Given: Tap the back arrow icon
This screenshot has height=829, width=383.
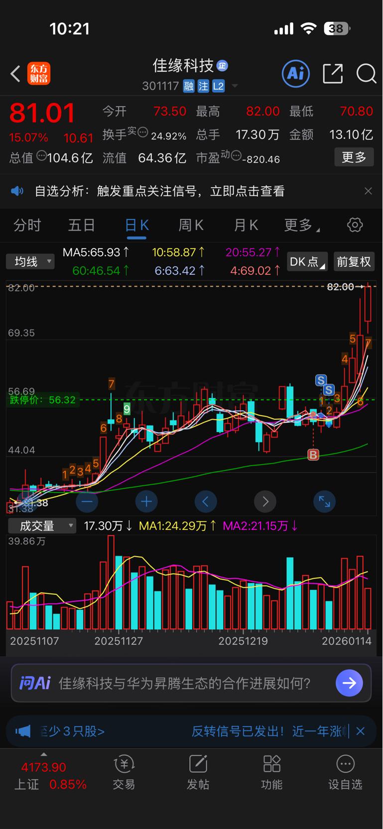Looking at the screenshot, I should click(x=15, y=74).
